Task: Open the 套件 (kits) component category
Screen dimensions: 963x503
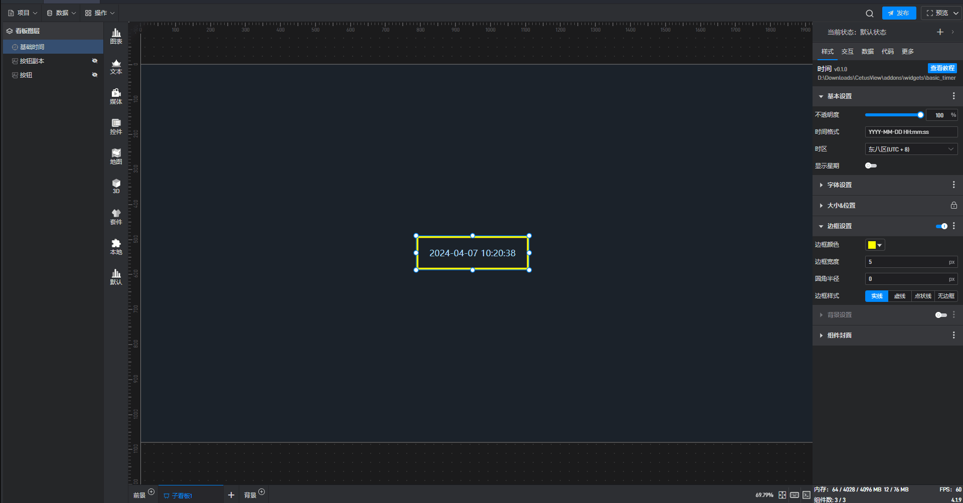Action: point(116,217)
